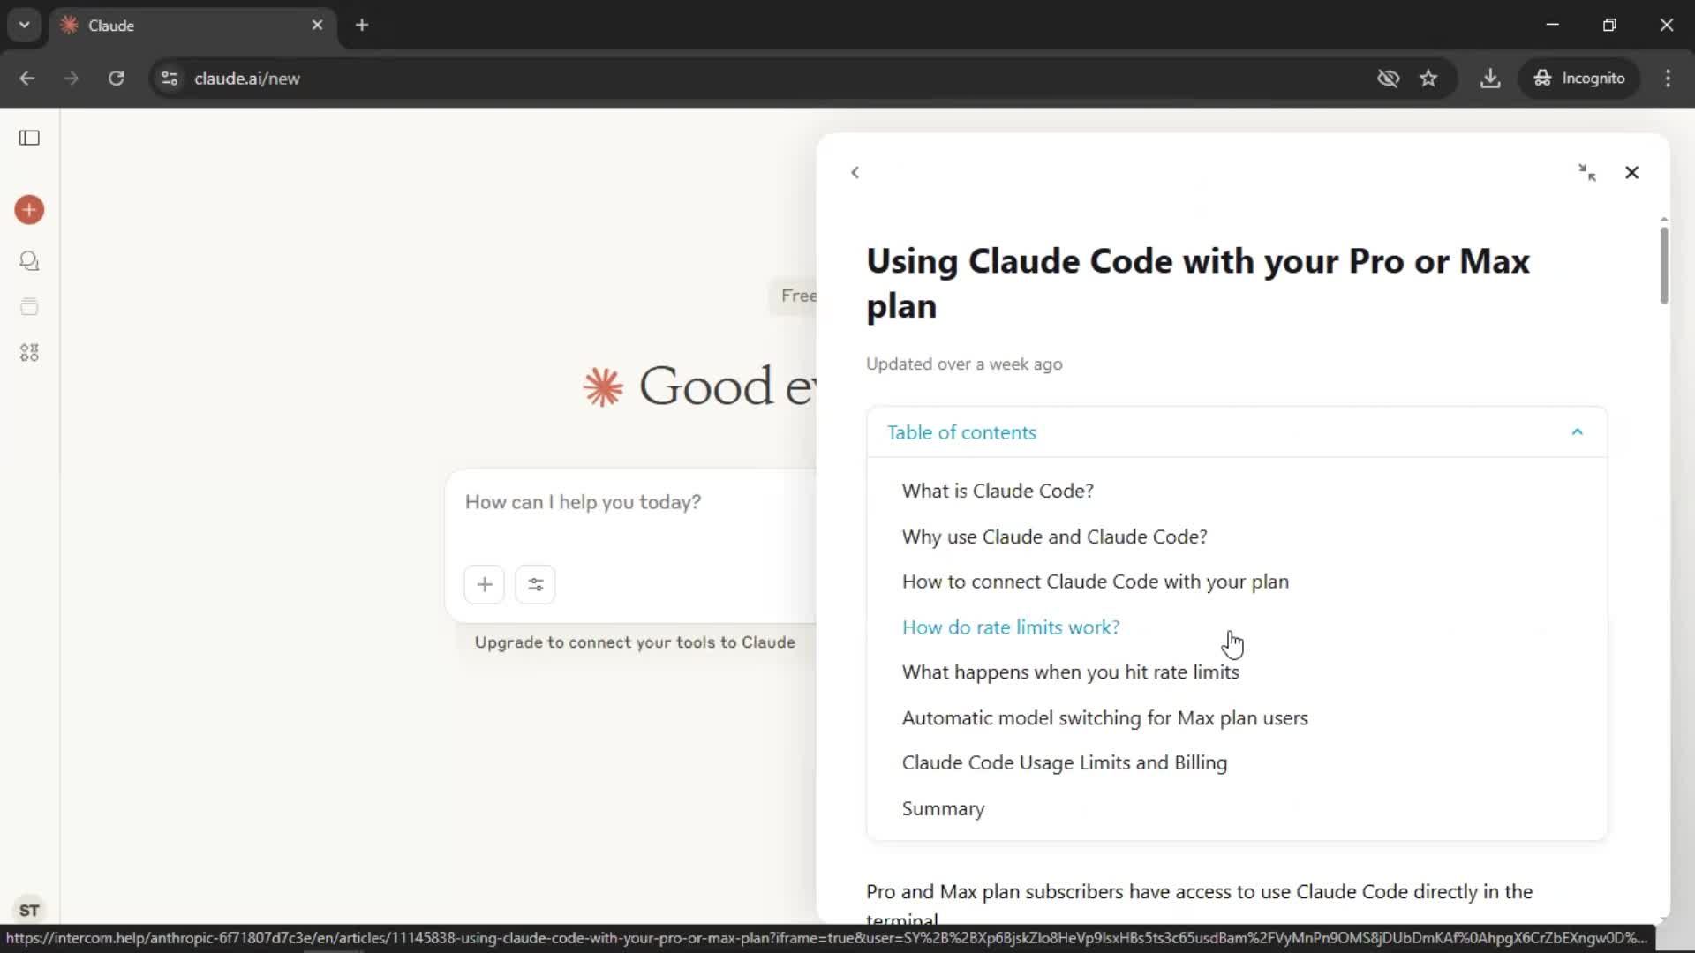View site information icon in address bar

click(169, 79)
